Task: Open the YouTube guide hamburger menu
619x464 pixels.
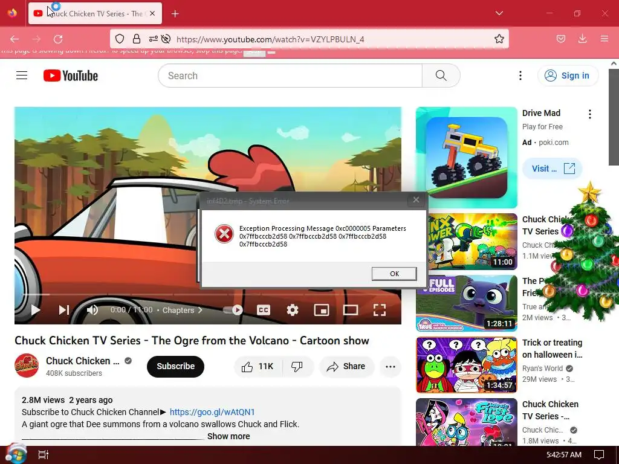Action: pyautogui.click(x=22, y=76)
